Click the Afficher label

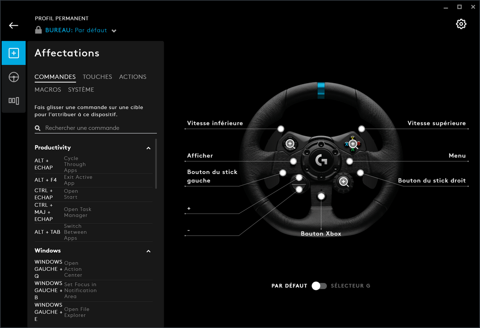pos(200,156)
